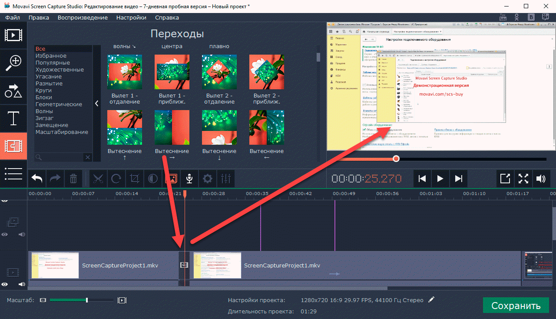Select the Вылет 2 - приближ. transition thumbnail
The height and width of the screenshot is (319, 556).
coord(267,72)
